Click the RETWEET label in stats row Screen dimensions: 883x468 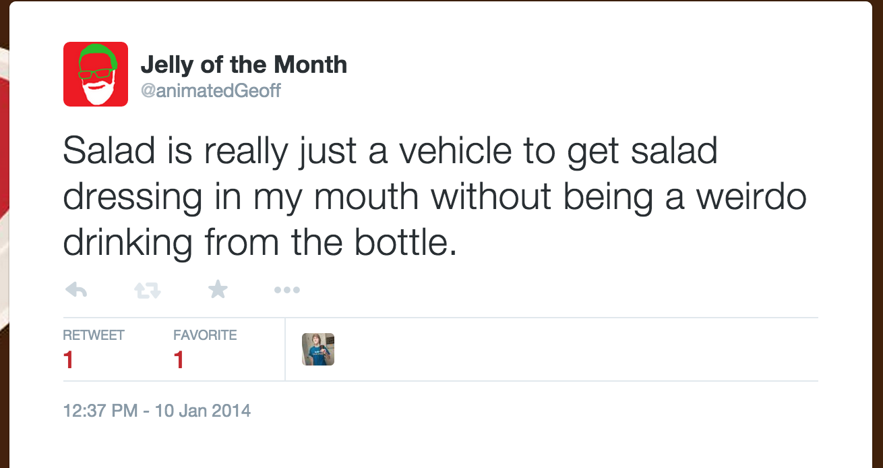click(94, 335)
